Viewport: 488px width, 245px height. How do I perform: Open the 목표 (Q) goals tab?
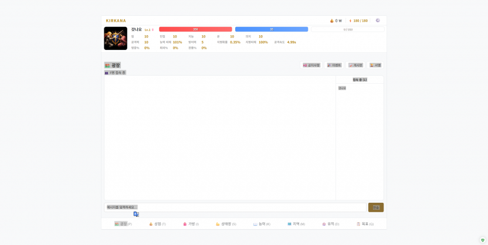365,224
